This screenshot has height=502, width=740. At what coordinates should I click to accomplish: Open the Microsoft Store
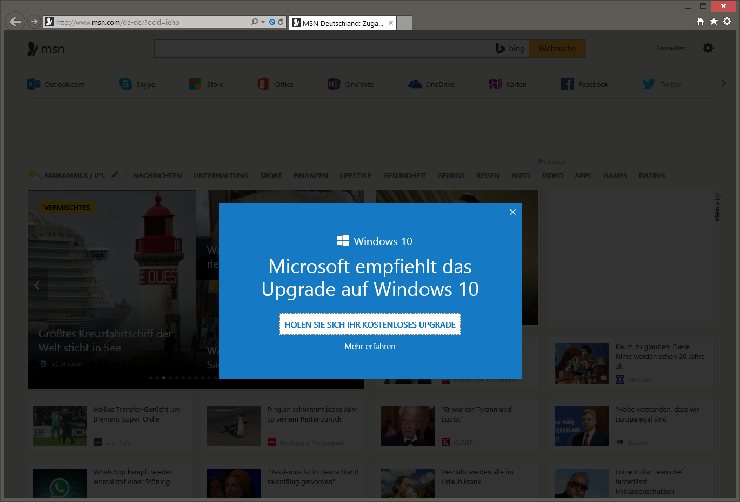point(206,84)
